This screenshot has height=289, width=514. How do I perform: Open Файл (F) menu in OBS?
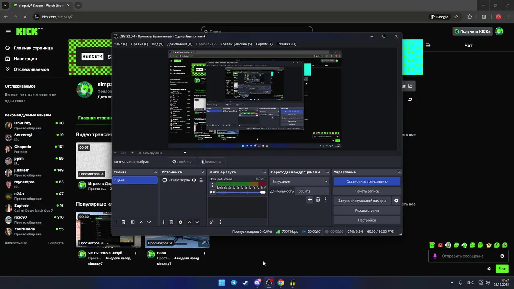(x=120, y=44)
